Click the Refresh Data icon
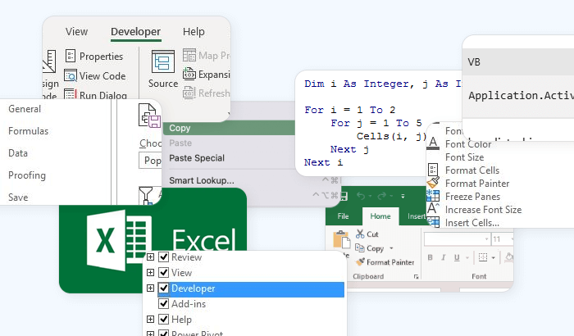Viewport: 574px width, 336px height. (x=189, y=93)
